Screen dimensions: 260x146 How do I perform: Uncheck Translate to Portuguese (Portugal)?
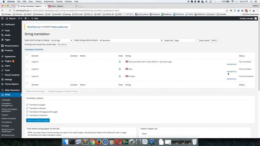(x=27, y=112)
